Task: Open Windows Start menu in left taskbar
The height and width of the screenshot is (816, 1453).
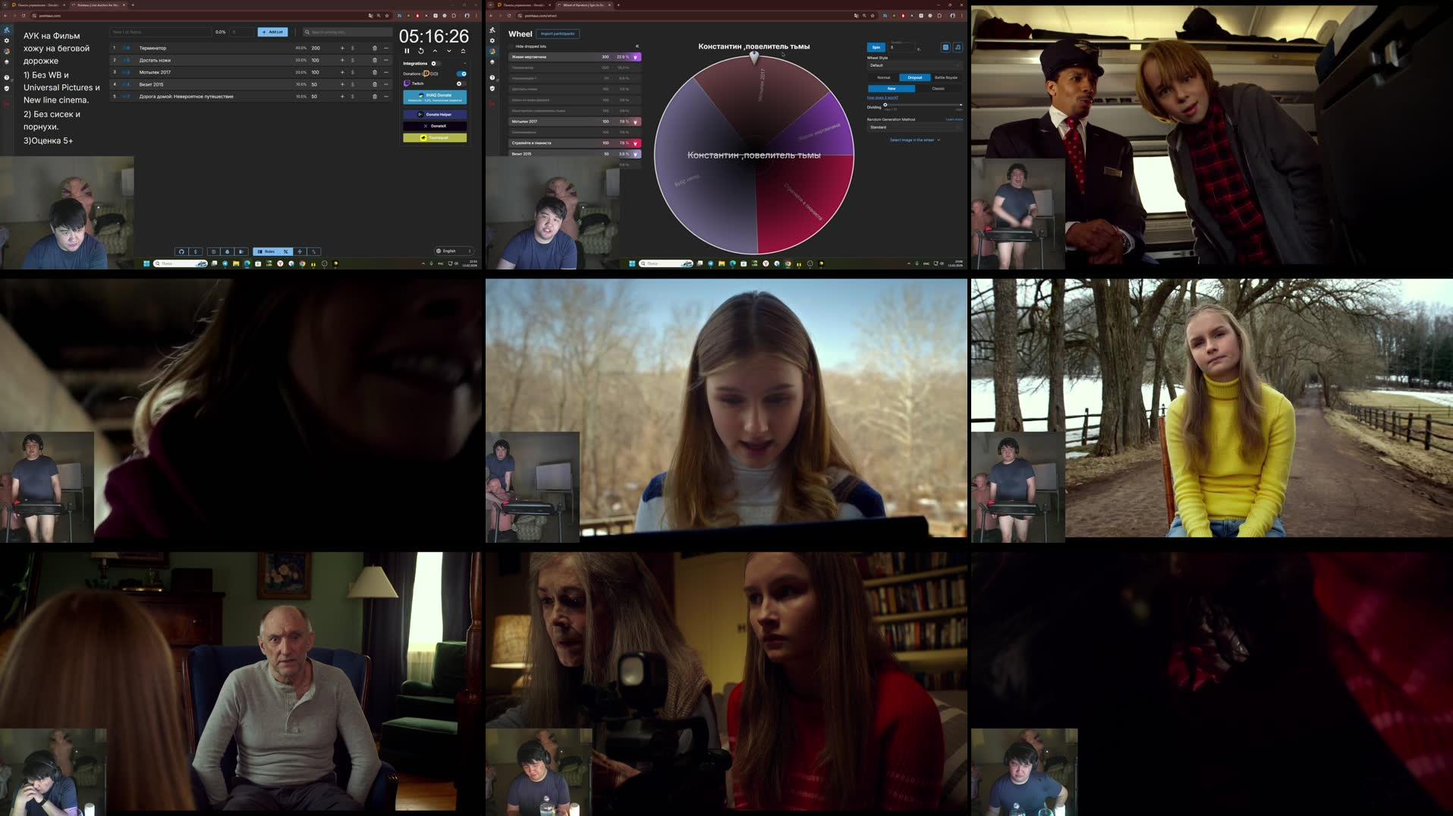Action: tap(146, 263)
